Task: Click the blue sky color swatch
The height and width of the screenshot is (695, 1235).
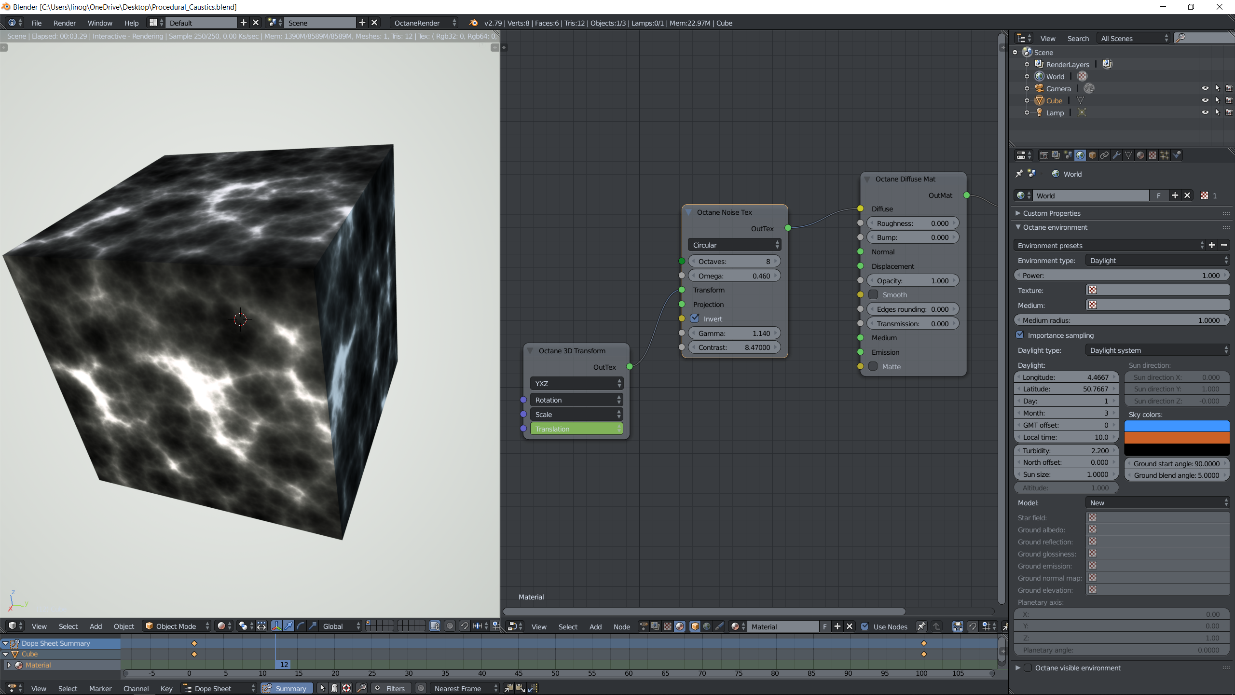Action: click(1177, 426)
